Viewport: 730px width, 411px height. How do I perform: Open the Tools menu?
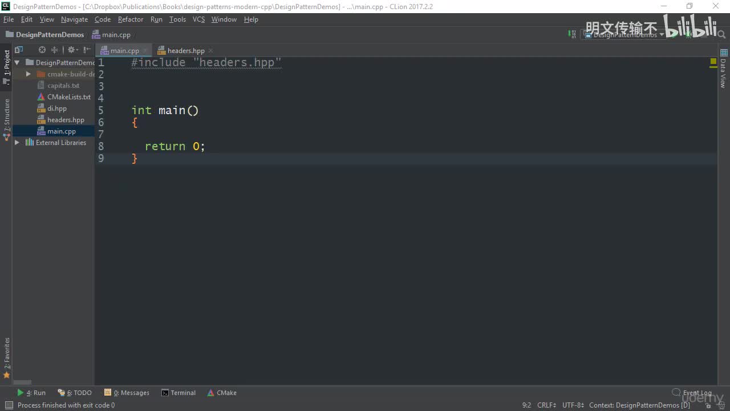(x=177, y=19)
